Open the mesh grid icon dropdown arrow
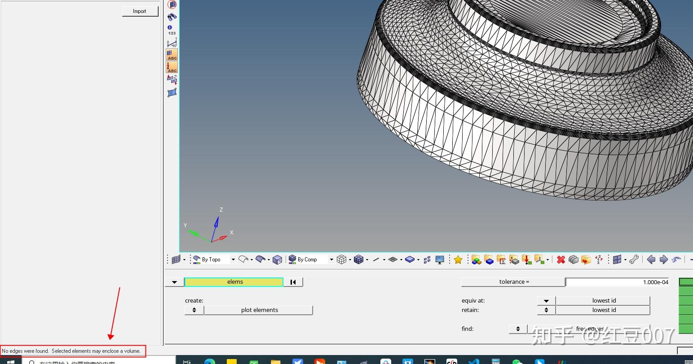 [184, 260]
